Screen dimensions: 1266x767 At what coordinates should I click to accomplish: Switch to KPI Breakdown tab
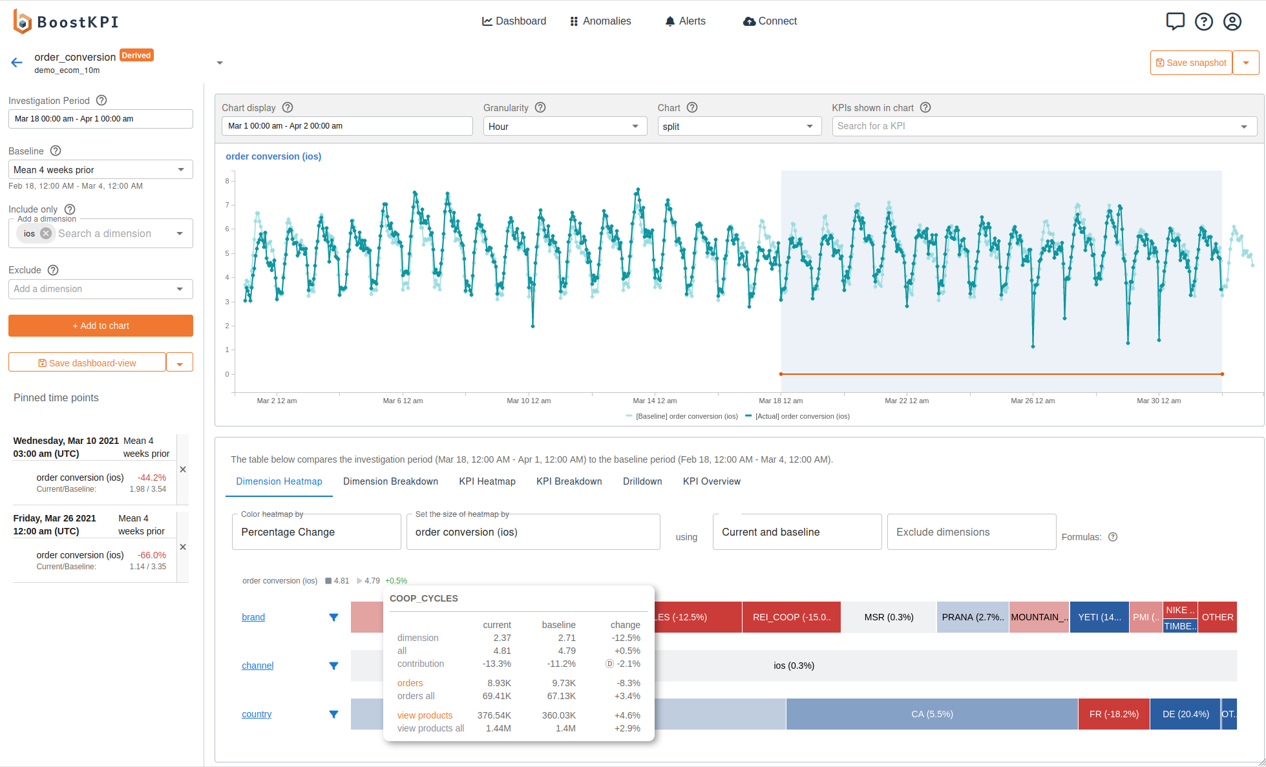point(569,481)
